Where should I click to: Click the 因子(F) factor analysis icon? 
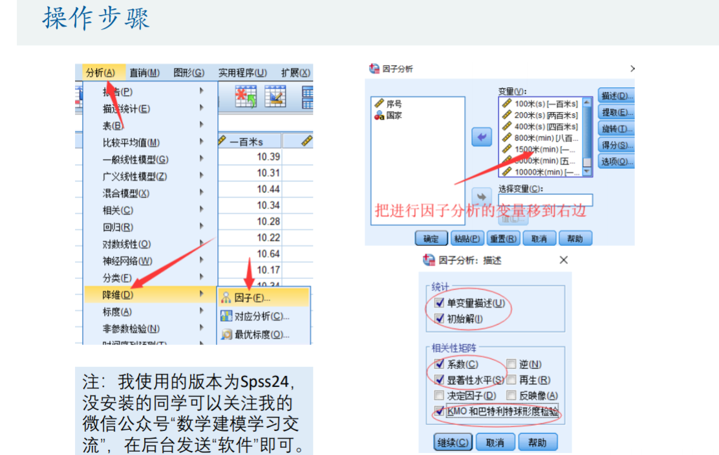pyautogui.click(x=226, y=298)
